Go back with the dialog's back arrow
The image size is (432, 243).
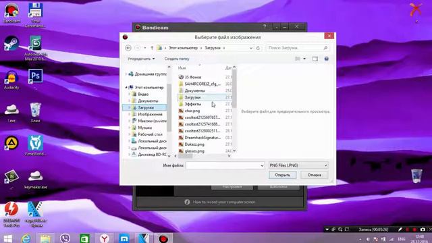(x=128, y=48)
